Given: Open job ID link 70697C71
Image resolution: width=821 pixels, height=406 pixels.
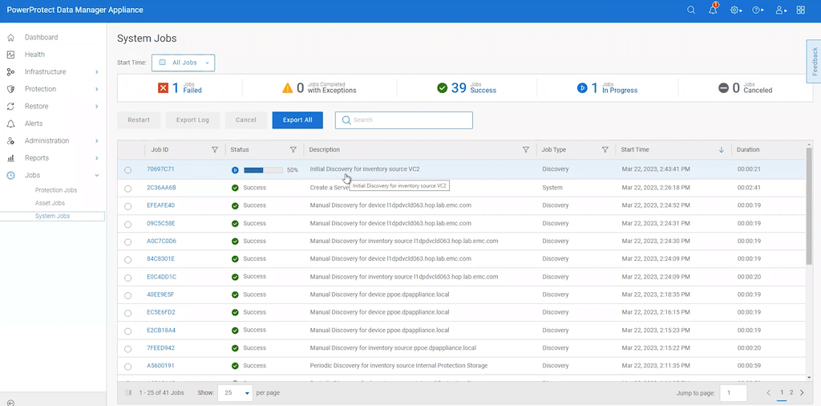Looking at the screenshot, I should [160, 169].
